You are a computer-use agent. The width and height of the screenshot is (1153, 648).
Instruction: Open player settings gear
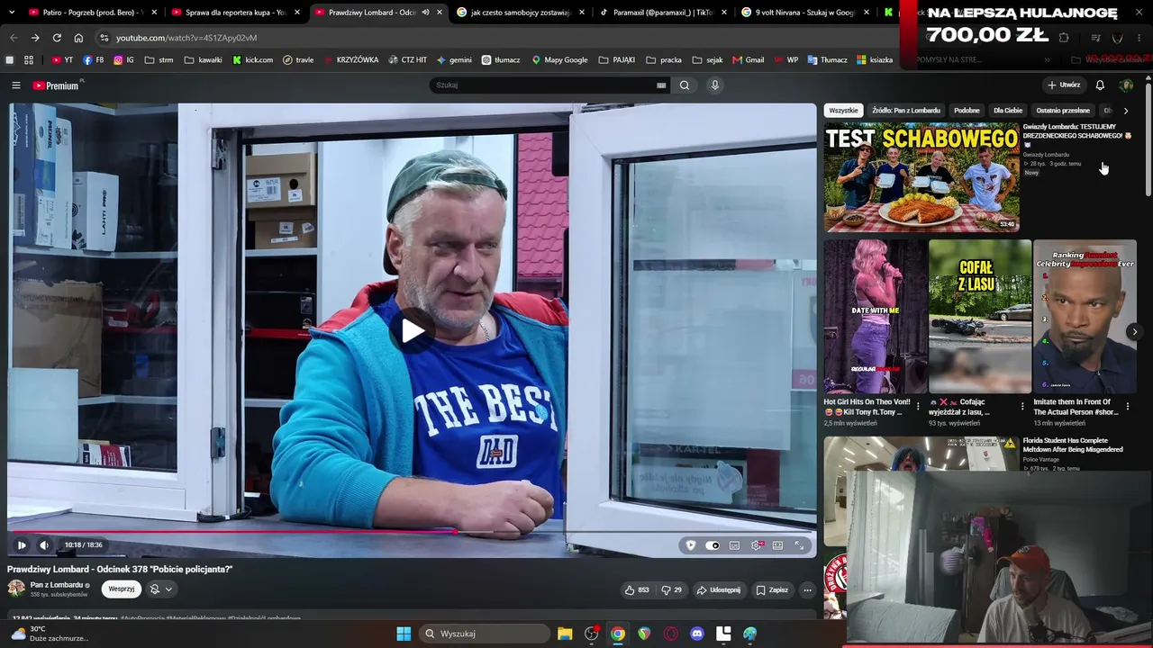coord(757,545)
